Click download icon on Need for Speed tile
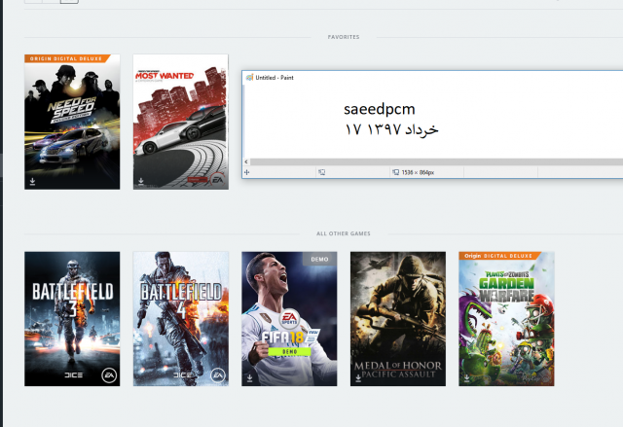Viewport: 623px width, 427px height. [32, 180]
